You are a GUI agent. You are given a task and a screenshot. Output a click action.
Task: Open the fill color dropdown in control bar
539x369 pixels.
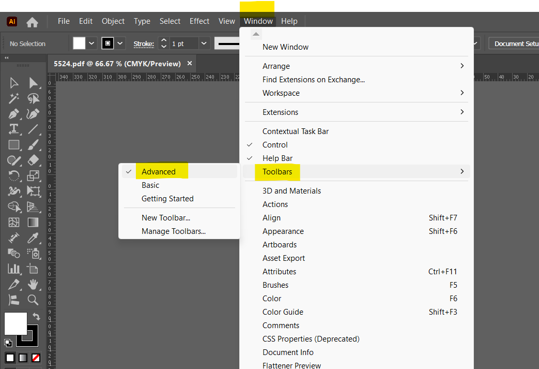click(91, 43)
